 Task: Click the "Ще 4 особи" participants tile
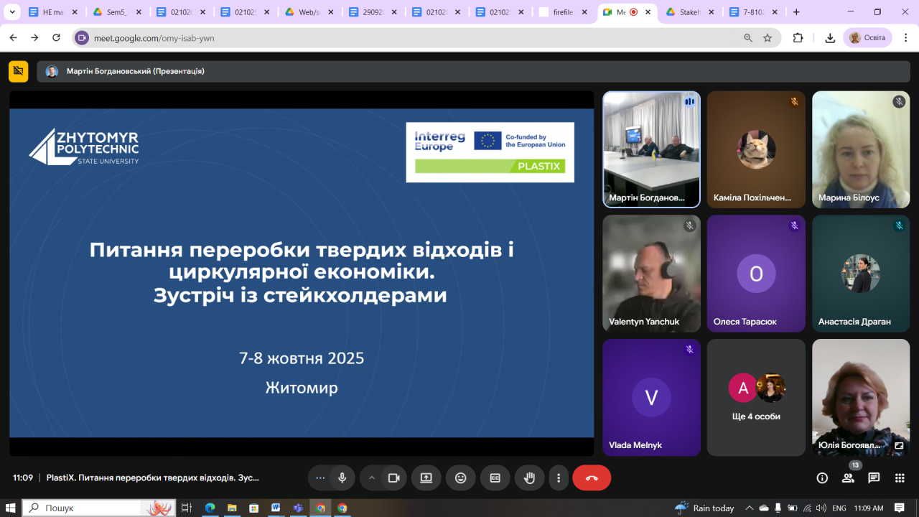point(756,397)
